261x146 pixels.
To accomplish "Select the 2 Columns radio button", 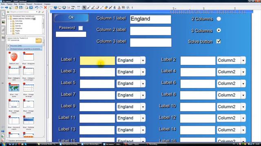I will tap(219, 19).
